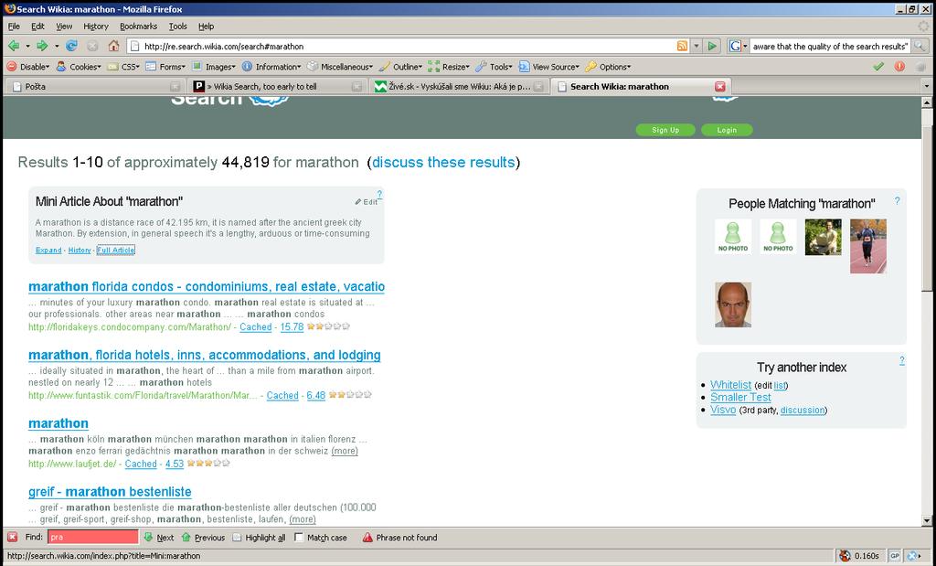This screenshot has width=936, height=566.
Task: Click the Edit pencil in mini article
Action: 366,202
